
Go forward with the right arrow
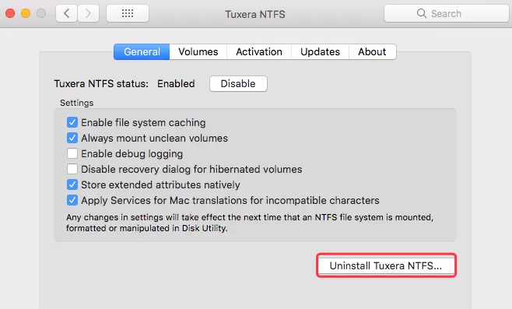[x=88, y=13]
